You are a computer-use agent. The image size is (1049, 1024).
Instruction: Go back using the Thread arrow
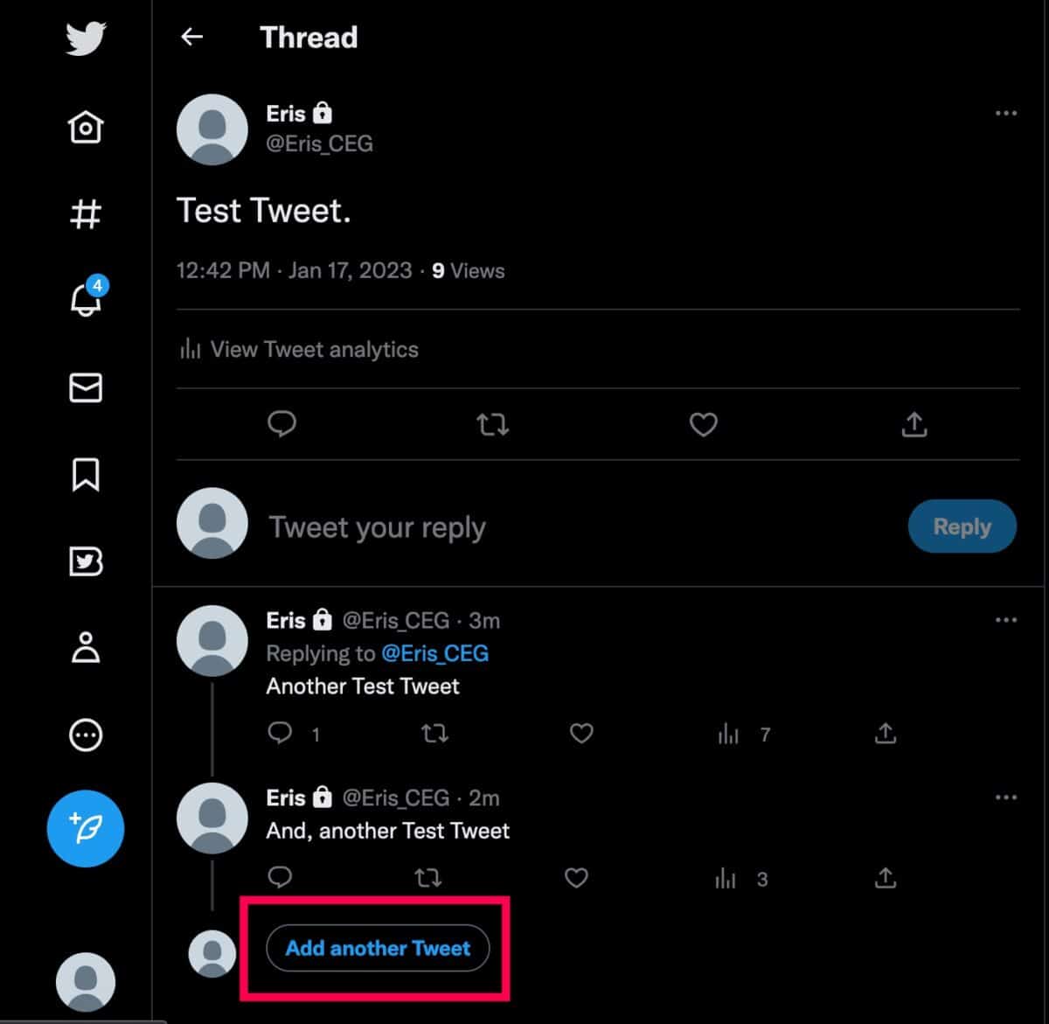[191, 37]
